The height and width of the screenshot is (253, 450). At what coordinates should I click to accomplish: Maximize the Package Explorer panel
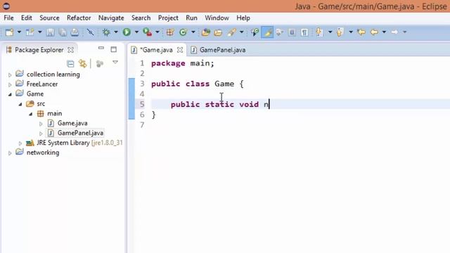(x=114, y=49)
